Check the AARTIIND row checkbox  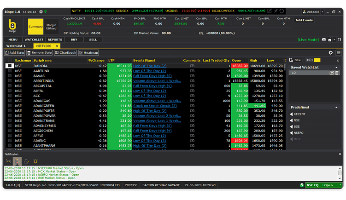point(10,71)
